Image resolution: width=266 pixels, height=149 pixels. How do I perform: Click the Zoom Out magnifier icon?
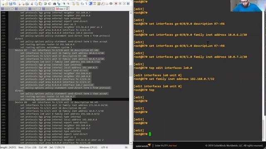point(68,4)
